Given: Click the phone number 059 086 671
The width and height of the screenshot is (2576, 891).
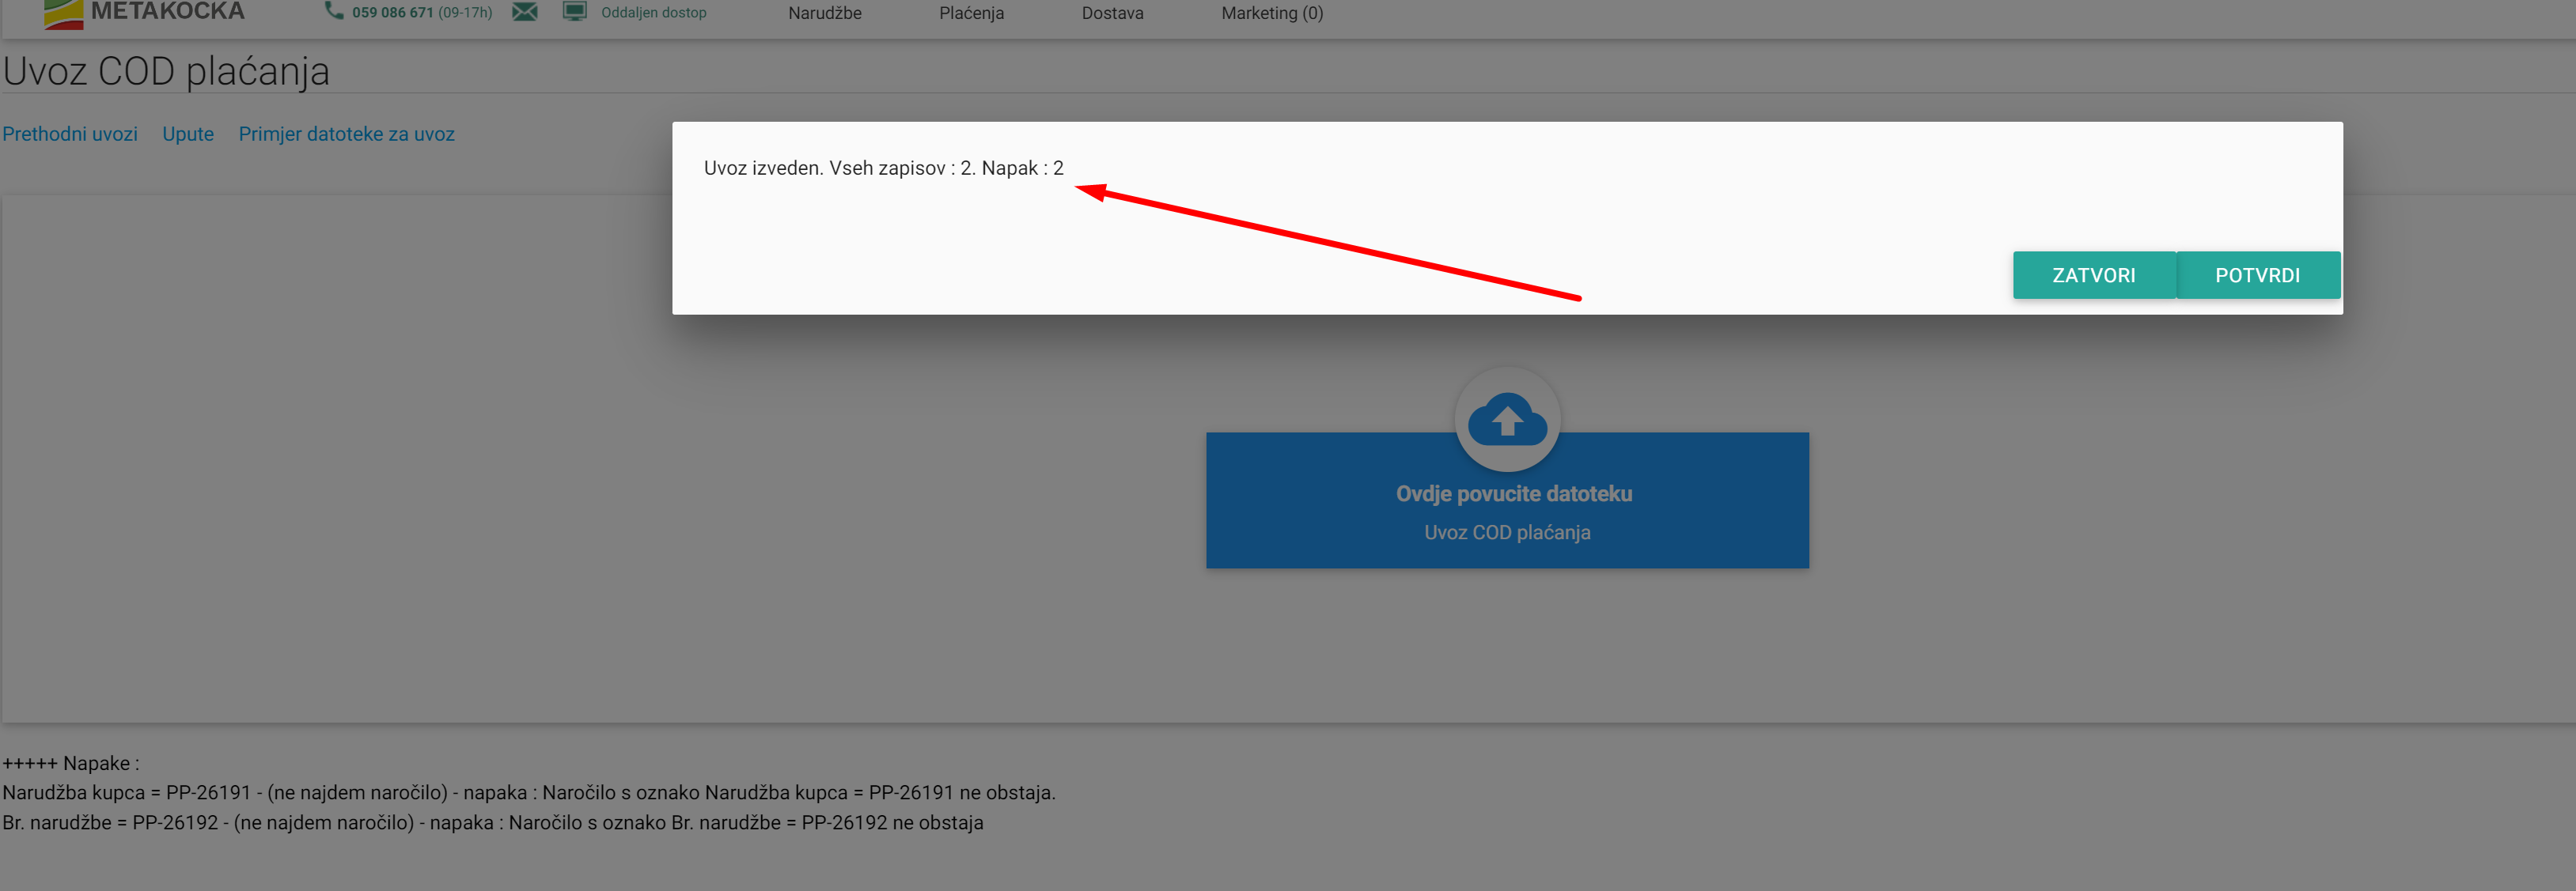Looking at the screenshot, I should click(392, 13).
